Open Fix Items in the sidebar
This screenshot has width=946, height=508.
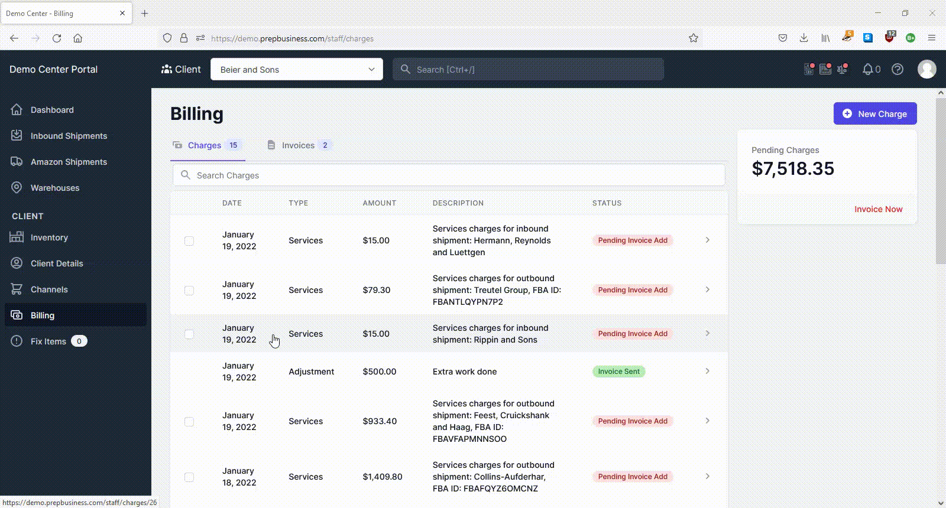(48, 341)
